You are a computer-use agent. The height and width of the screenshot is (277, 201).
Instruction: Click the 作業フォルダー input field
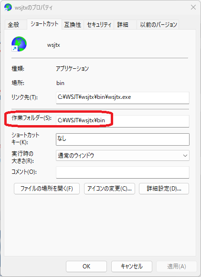123,121
